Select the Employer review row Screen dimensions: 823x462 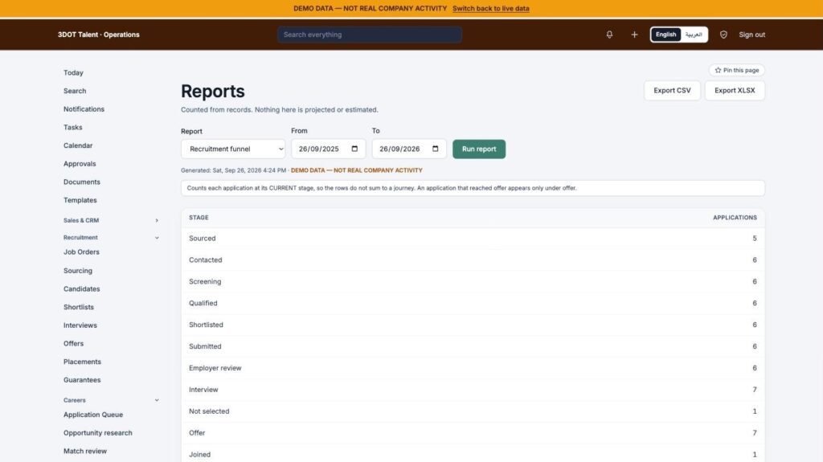pos(473,368)
